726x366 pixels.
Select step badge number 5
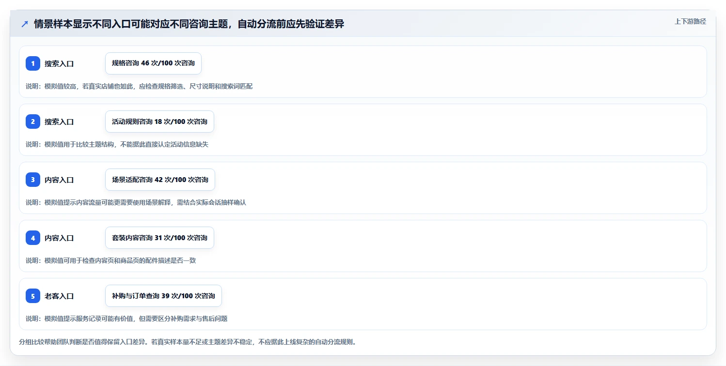(33, 296)
